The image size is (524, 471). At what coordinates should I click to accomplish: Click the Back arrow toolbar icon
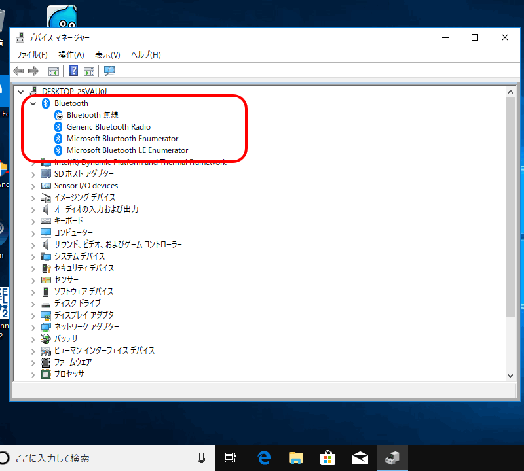[x=18, y=71]
